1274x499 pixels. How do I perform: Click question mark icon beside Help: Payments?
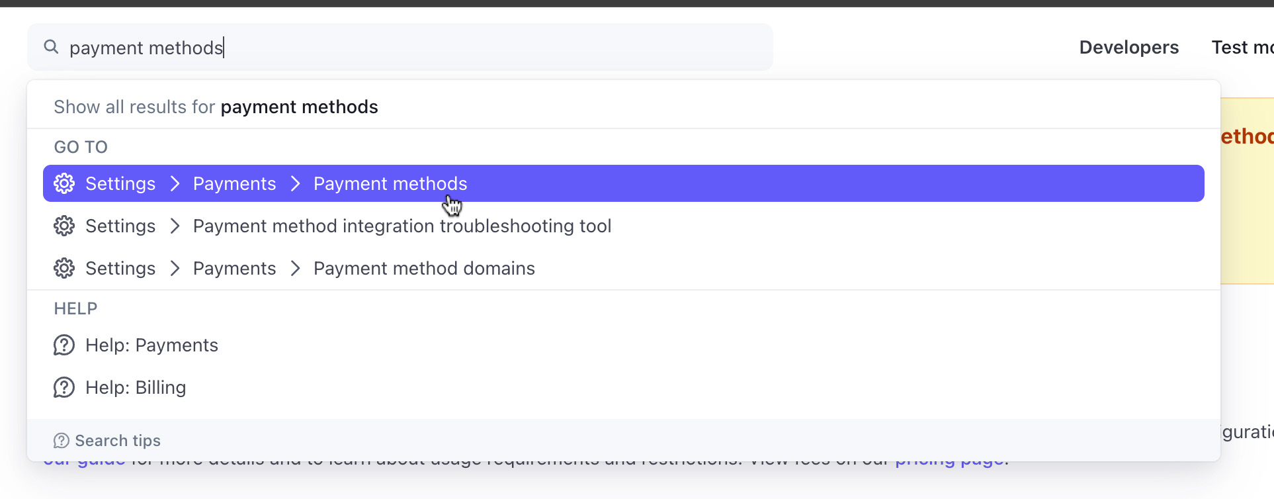pos(64,345)
